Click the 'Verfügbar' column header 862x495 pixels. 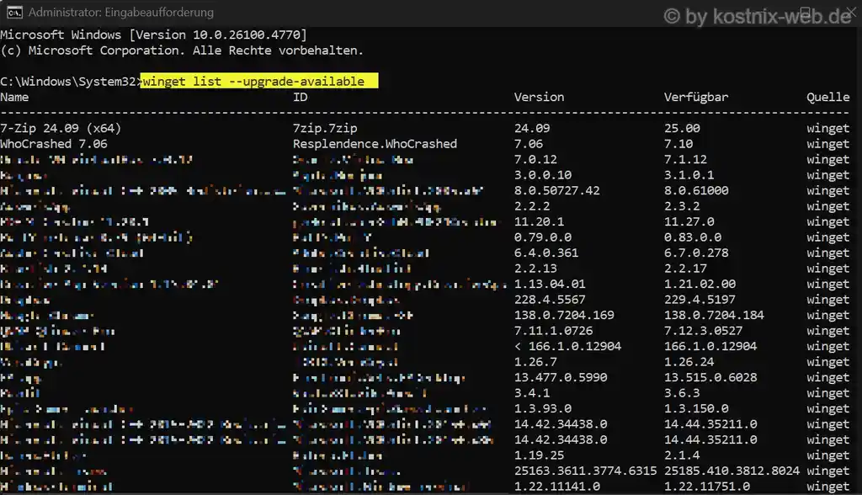coord(696,98)
